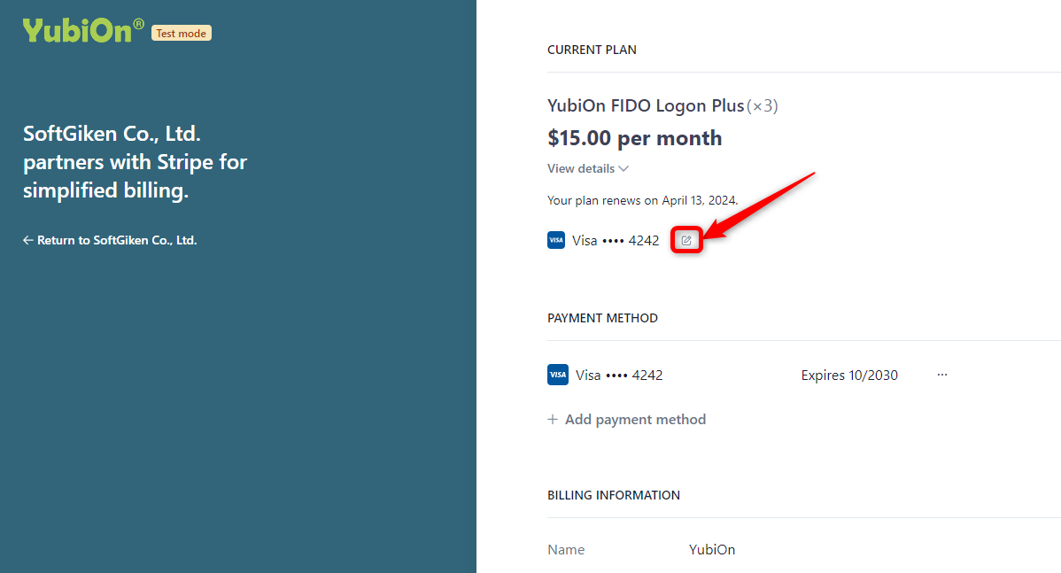
Task: Click the Visa 4242 text in Current Plan
Action: [x=616, y=240]
